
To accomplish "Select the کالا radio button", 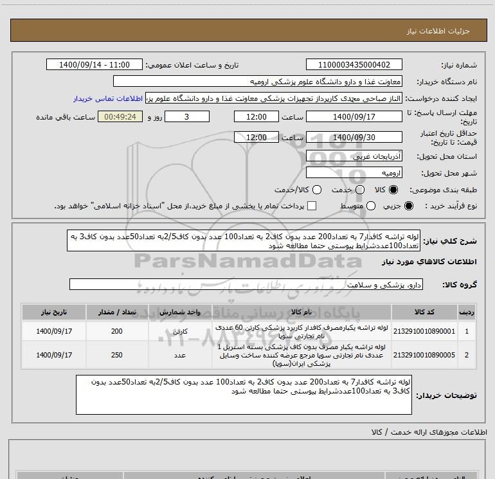I will point(394,190).
